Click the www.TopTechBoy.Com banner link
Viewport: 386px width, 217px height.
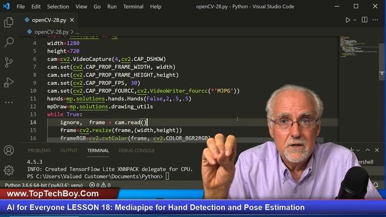point(52,194)
